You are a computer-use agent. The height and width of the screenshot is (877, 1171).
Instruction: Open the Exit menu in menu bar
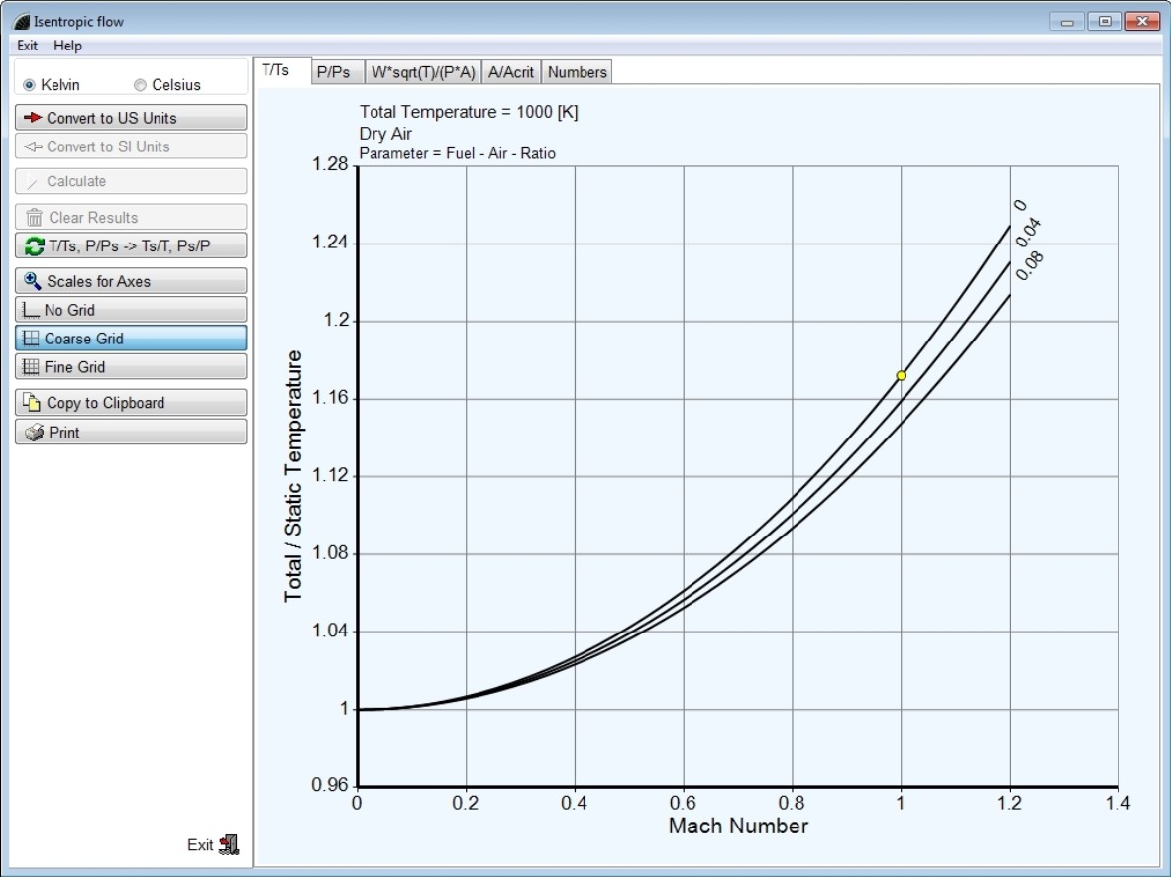27,46
